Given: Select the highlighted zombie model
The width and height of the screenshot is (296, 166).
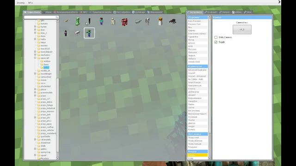Looking at the screenshot, I should pyautogui.click(x=89, y=33).
